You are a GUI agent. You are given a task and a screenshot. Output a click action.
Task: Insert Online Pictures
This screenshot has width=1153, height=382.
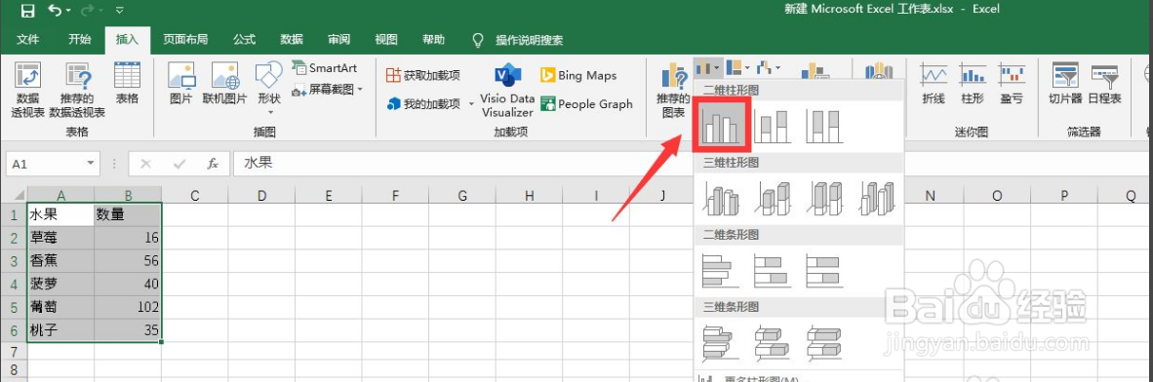pyautogui.click(x=225, y=82)
